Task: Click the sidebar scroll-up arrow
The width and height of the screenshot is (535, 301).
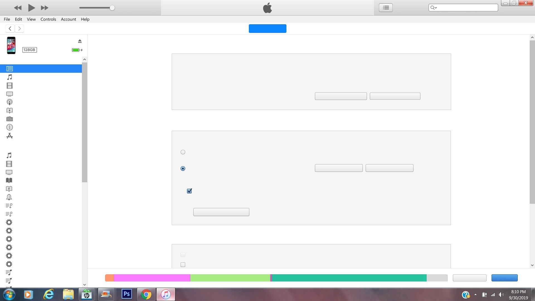Action: coord(84,59)
